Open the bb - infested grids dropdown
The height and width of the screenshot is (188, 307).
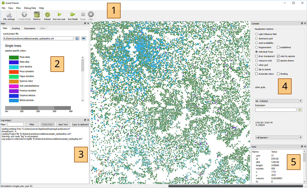click(x=278, y=101)
